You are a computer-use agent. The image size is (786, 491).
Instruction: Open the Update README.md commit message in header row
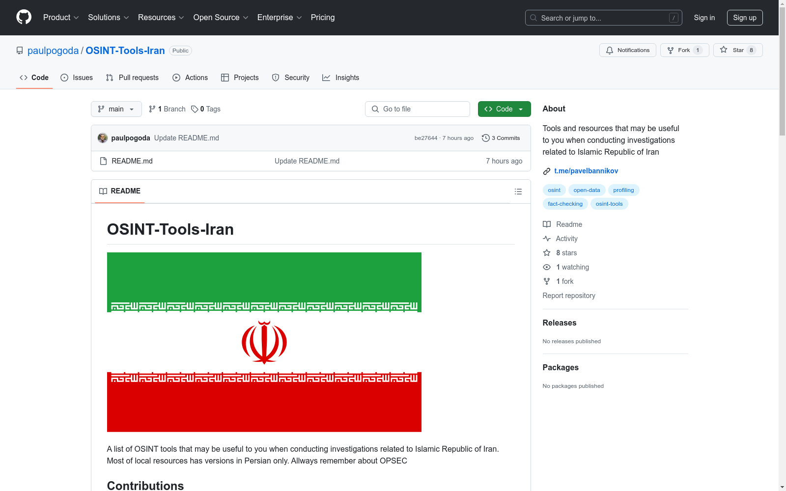click(x=187, y=138)
